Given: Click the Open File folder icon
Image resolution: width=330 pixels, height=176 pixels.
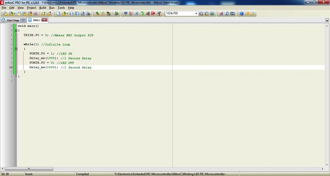Looking at the screenshot, I should pos(64,14).
